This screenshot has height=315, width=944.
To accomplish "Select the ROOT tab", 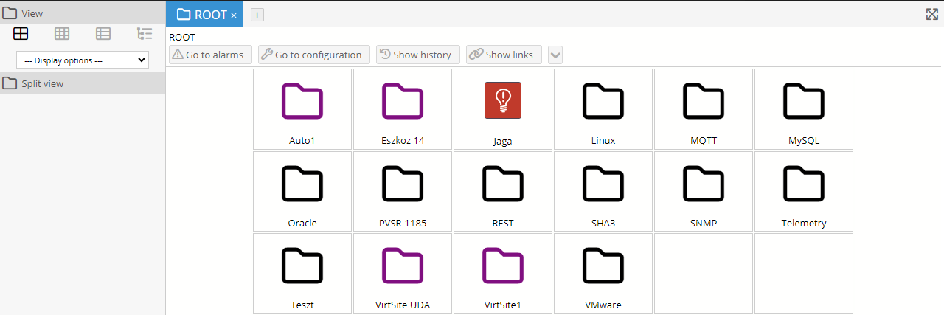I will click(x=201, y=15).
